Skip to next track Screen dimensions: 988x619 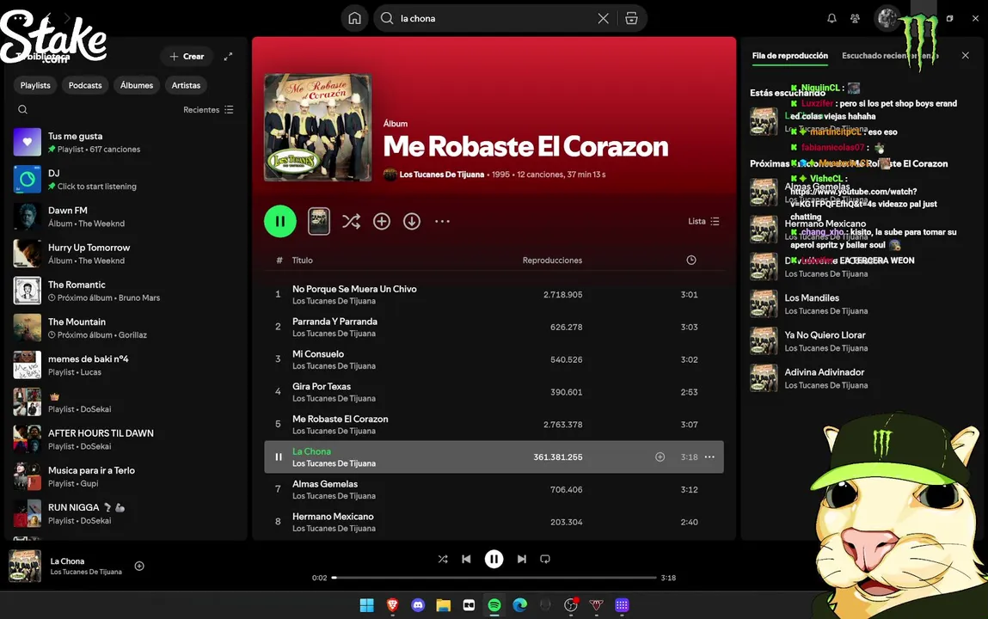tap(522, 559)
